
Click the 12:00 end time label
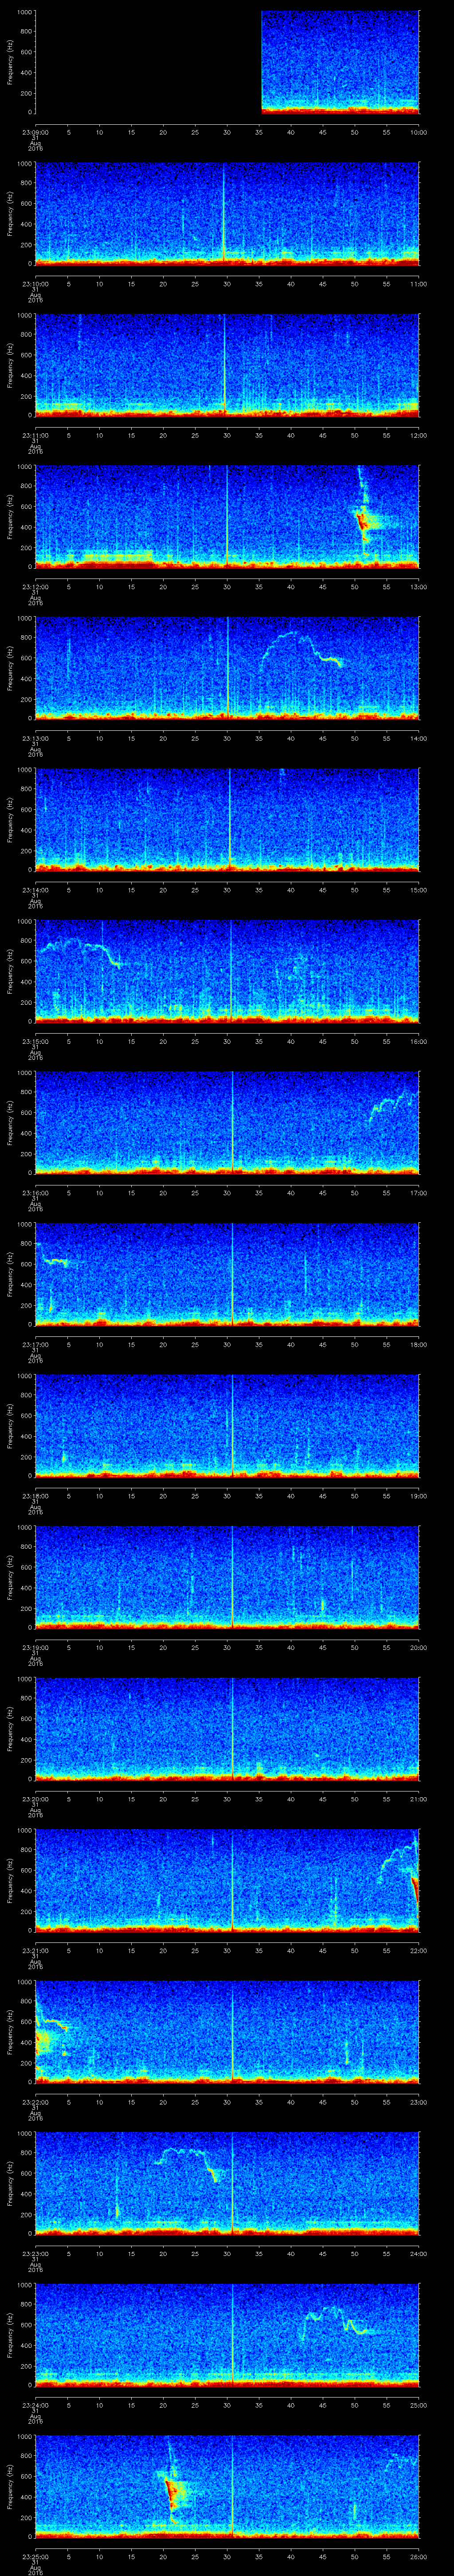pyautogui.click(x=418, y=435)
